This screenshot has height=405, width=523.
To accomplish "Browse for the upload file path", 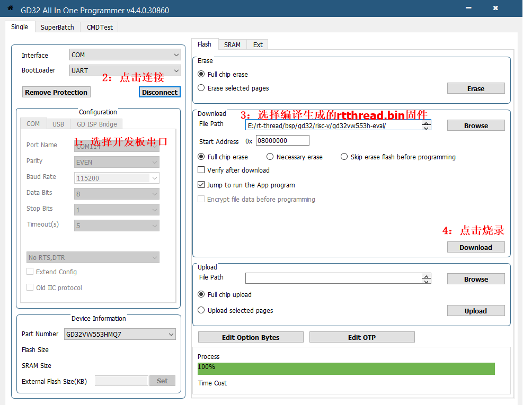I will click(x=476, y=279).
